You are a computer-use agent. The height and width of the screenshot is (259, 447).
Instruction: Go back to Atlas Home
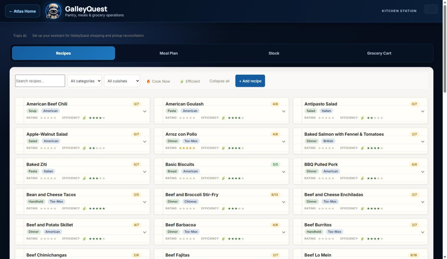(x=23, y=11)
